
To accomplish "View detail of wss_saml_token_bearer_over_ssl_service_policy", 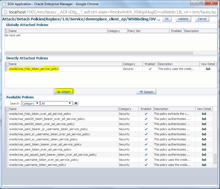I will pos(204,144).
